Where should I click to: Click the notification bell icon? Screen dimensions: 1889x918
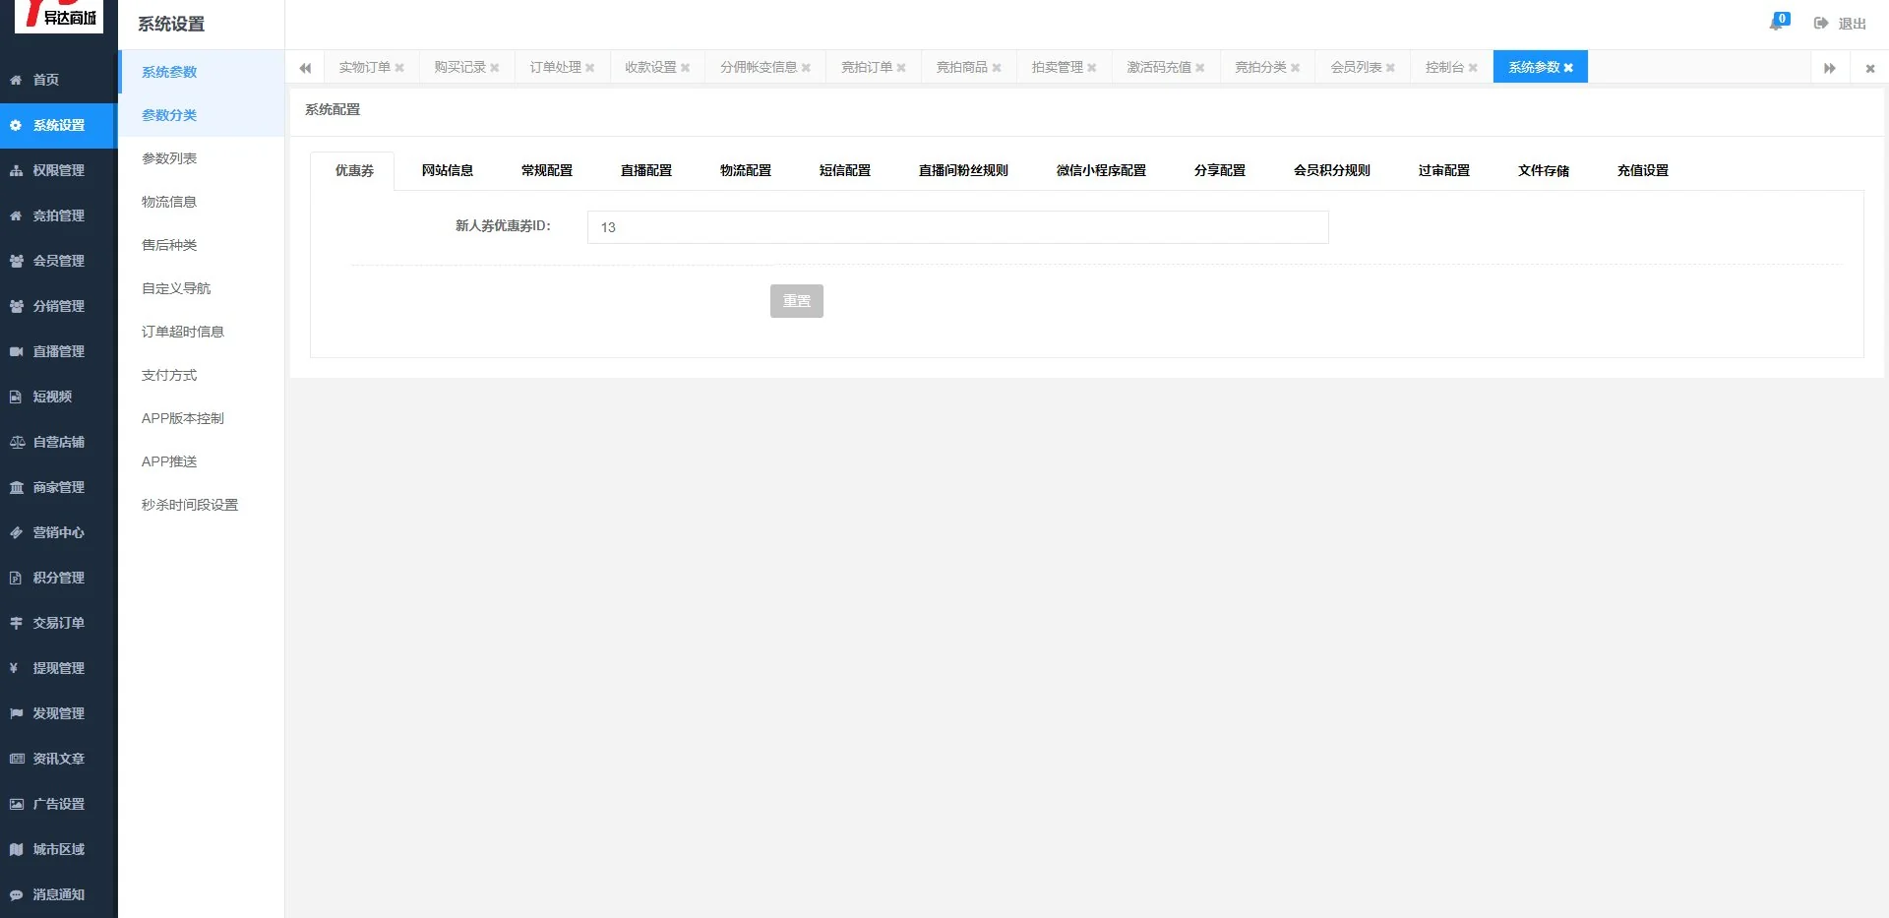point(1777,23)
